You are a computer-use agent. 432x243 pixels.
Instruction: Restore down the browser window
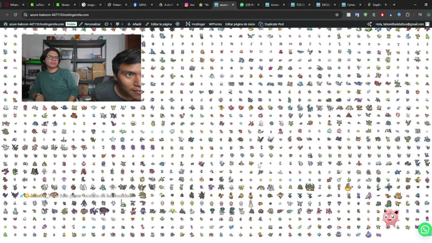click(x=426, y=5)
